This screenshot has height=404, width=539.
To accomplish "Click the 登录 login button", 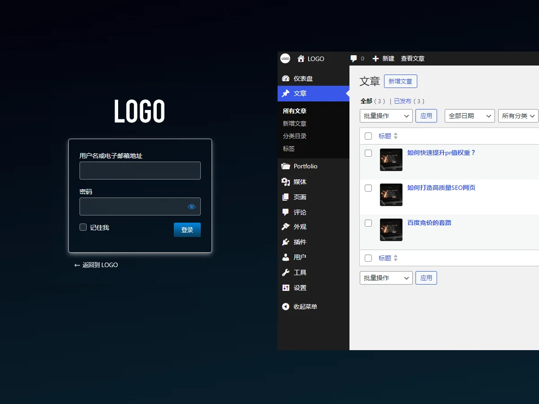I will 187,230.
